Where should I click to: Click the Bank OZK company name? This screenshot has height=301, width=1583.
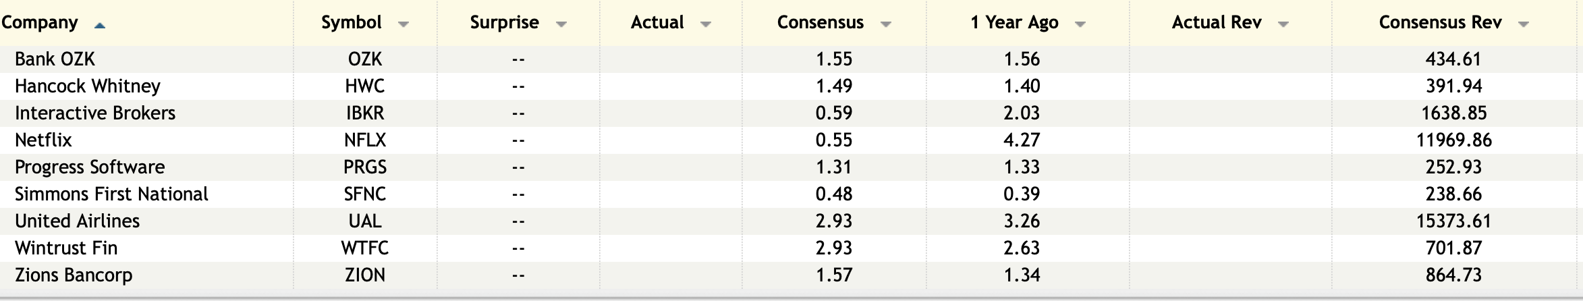tap(55, 59)
